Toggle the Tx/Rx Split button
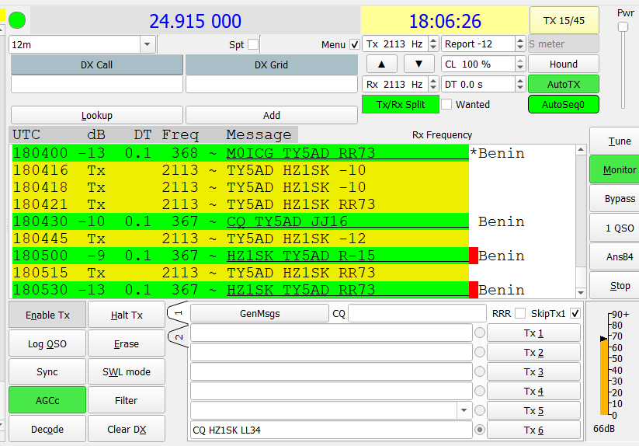This screenshot has height=446, width=639. (401, 104)
